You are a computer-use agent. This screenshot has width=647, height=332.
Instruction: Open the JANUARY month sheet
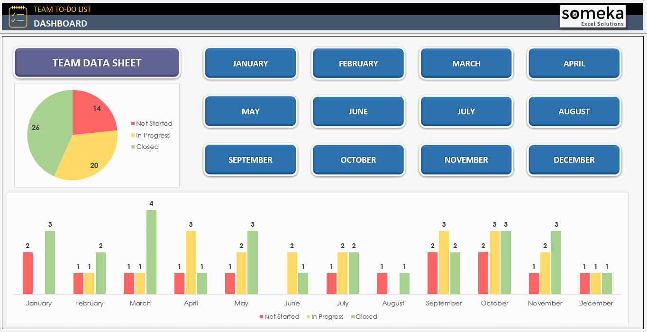click(x=250, y=63)
